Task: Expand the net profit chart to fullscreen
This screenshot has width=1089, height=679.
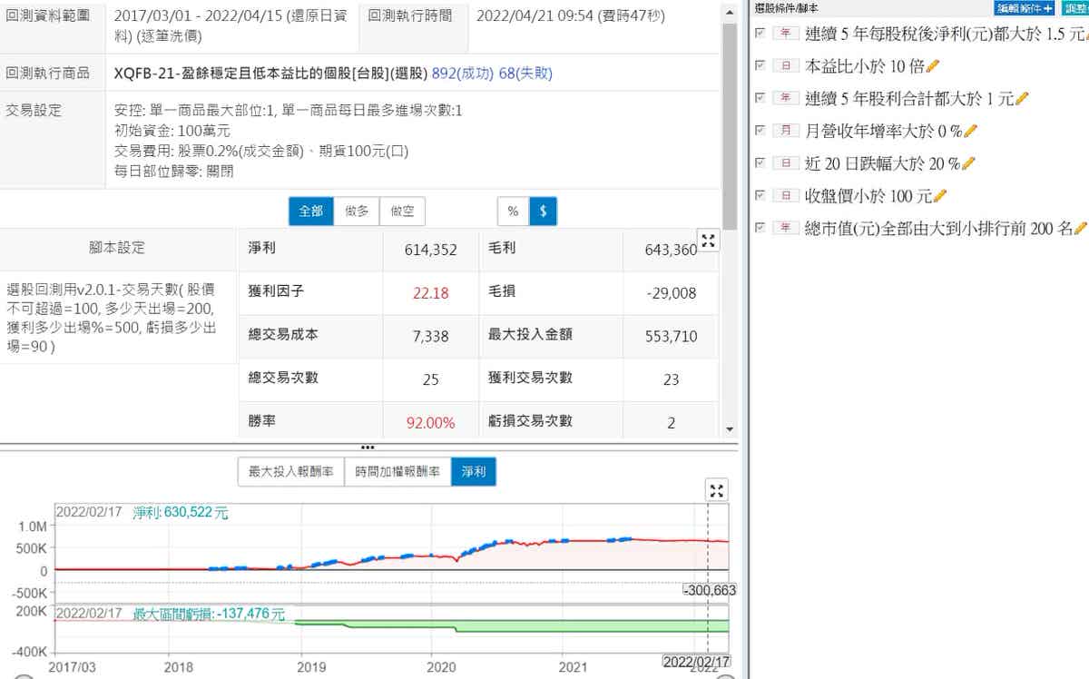Action: tap(716, 491)
